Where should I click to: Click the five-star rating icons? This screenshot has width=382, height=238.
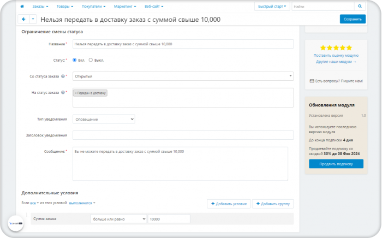coord(336,47)
